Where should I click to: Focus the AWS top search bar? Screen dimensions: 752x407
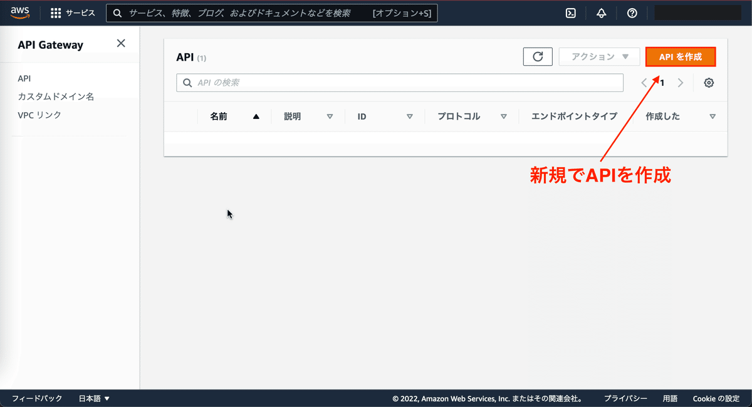(272, 13)
